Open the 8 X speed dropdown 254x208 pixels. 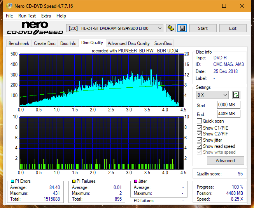click(212, 95)
